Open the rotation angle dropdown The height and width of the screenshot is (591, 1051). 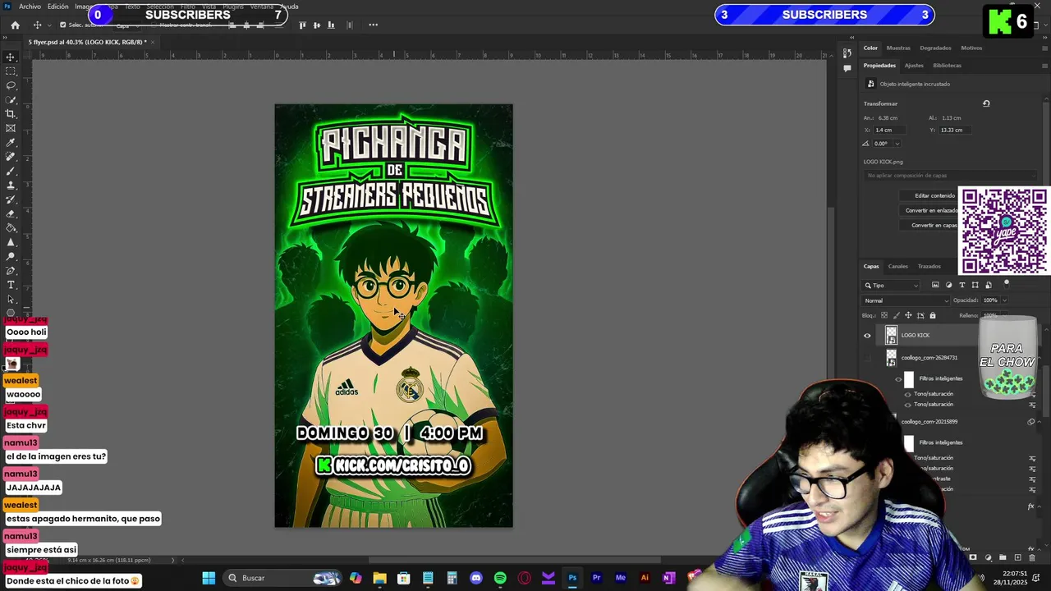pyautogui.click(x=897, y=144)
